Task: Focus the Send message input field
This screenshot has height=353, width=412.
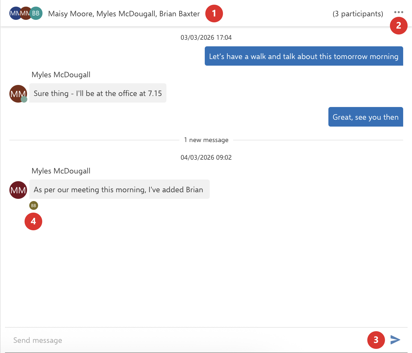Action: click(188, 340)
